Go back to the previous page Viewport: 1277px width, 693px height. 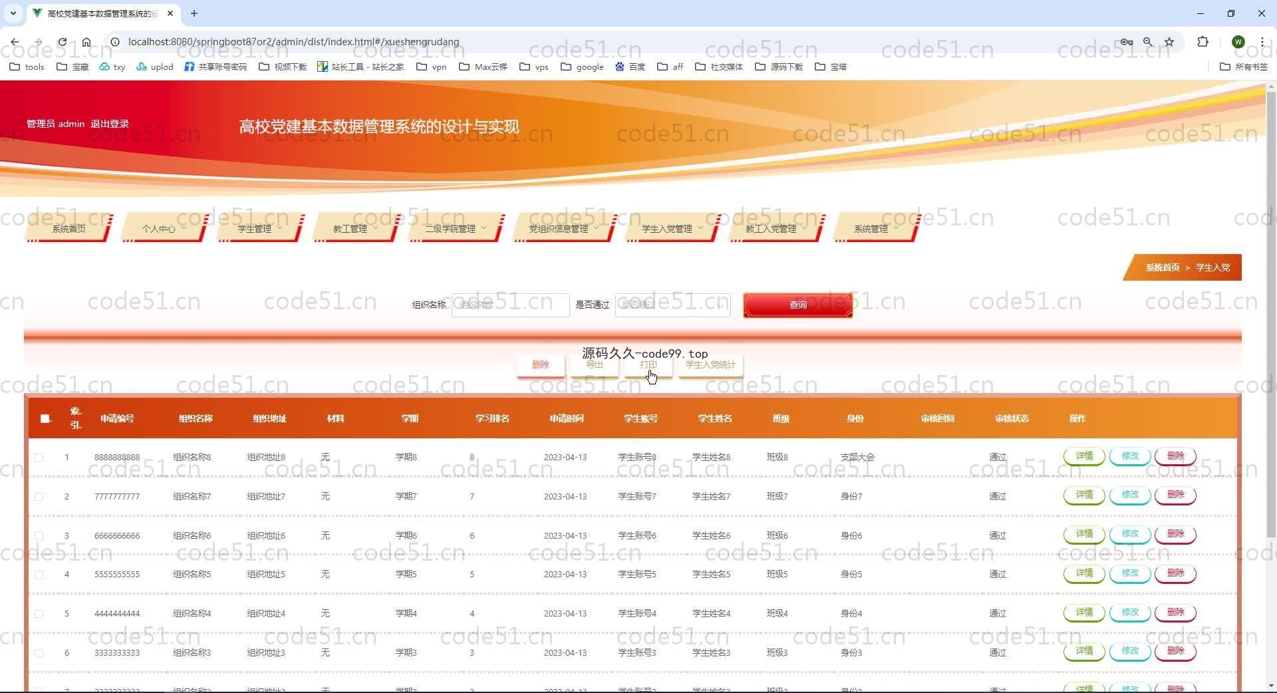coord(15,42)
